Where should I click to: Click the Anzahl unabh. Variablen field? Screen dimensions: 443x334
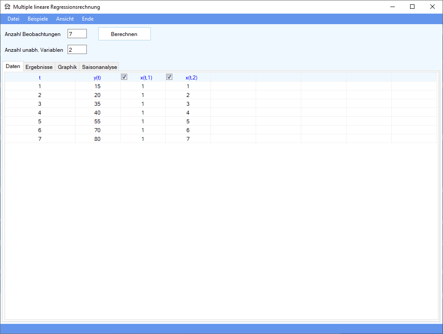click(77, 50)
